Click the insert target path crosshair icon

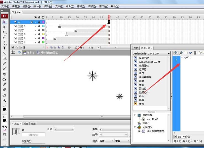[186, 53]
